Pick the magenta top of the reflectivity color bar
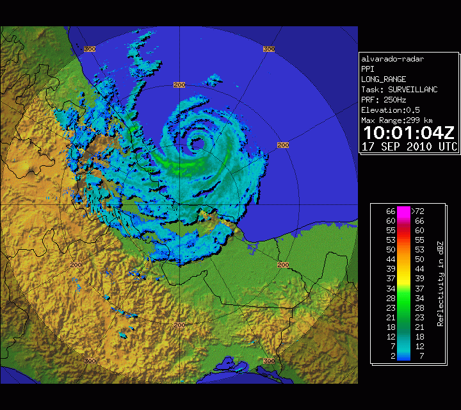The width and height of the screenshot is (461, 410). (x=403, y=211)
